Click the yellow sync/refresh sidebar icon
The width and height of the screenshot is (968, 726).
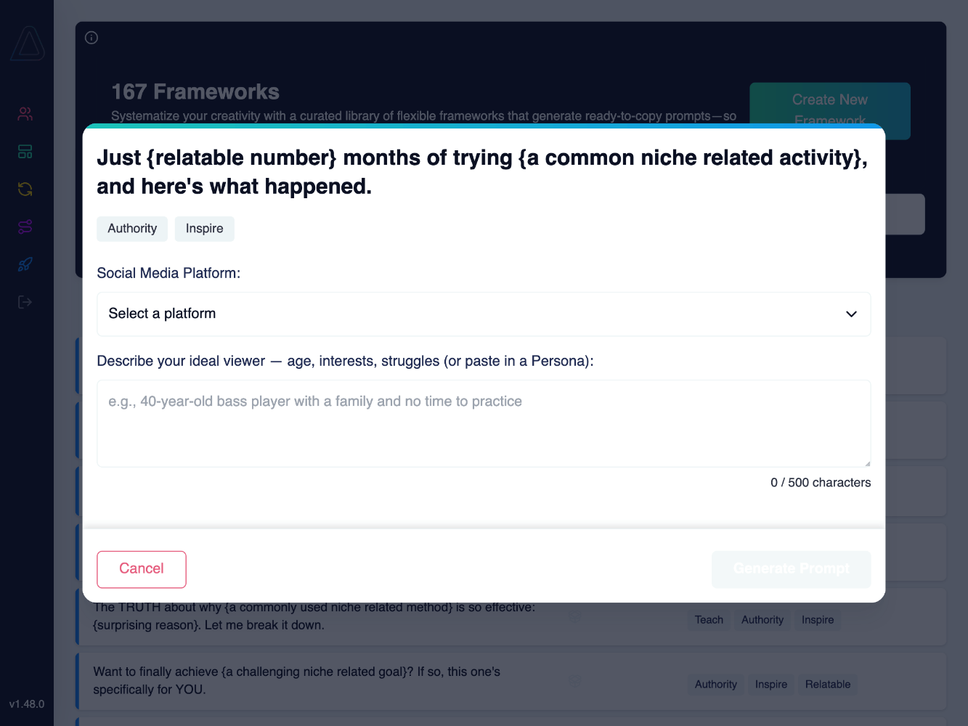pyautogui.click(x=25, y=189)
